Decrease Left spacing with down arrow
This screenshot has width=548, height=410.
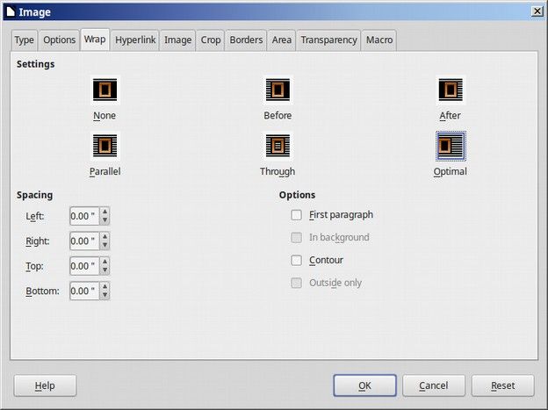coord(105,220)
